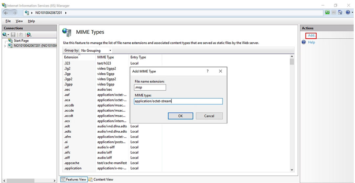Screen dimensions: 355x183
Task: Click the text/cache-manifest MIME type cell
Action: pyautogui.click(x=112, y=163)
